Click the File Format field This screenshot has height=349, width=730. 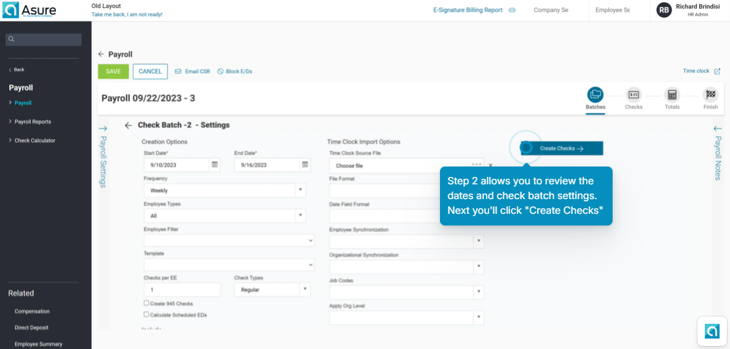coord(384,191)
